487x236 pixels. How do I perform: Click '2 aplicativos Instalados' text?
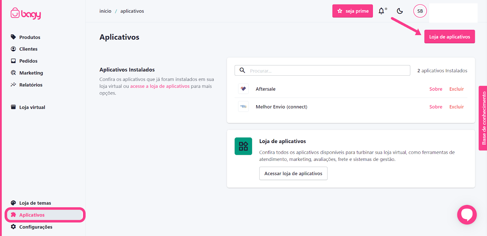pyautogui.click(x=442, y=71)
